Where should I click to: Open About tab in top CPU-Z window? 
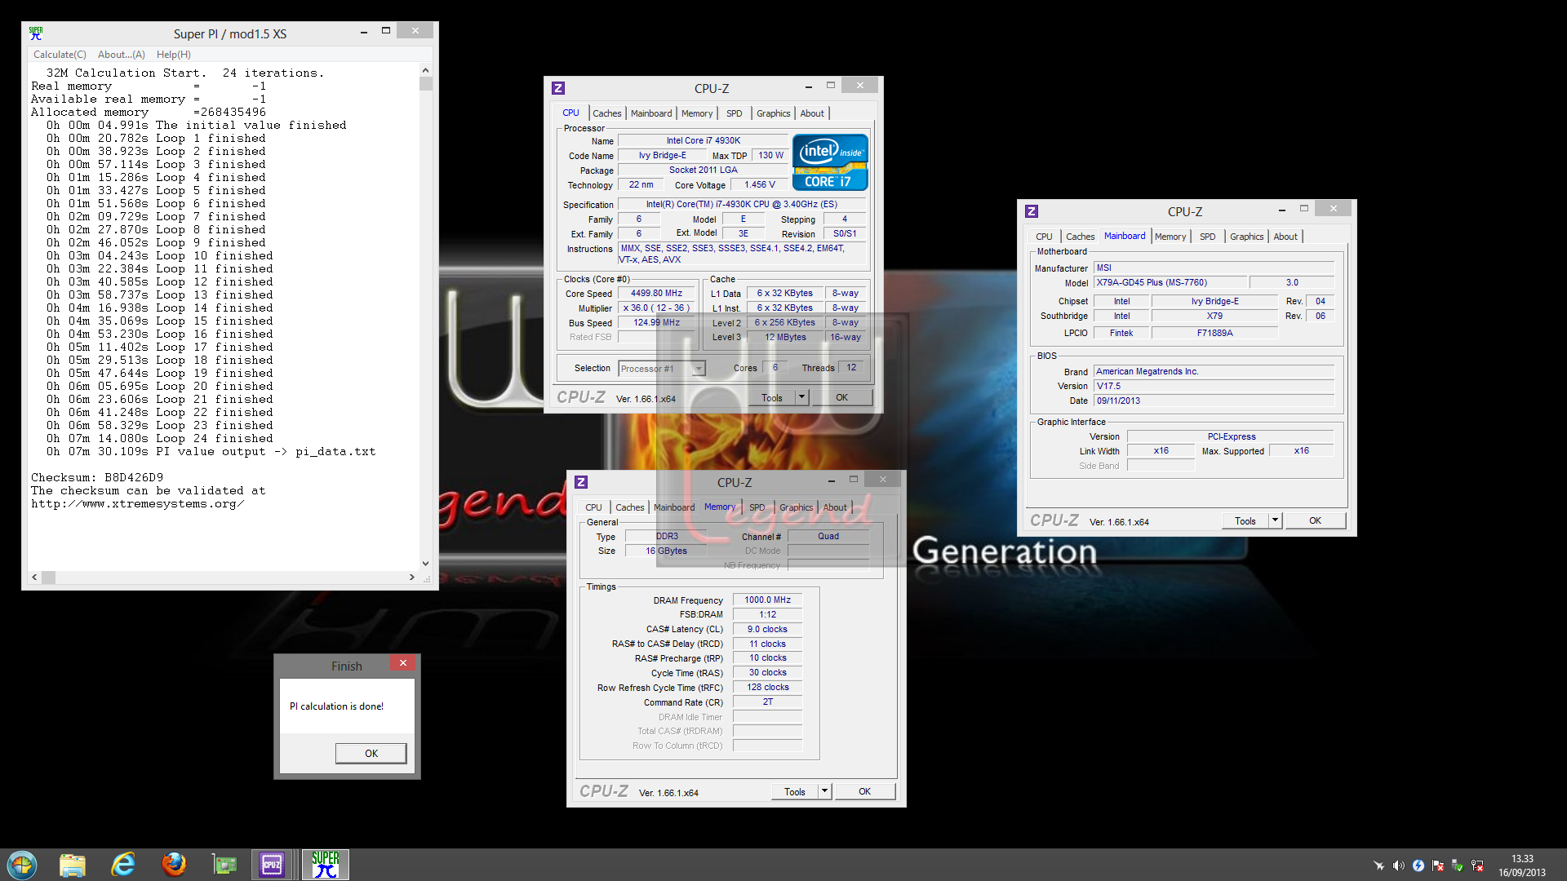point(812,113)
